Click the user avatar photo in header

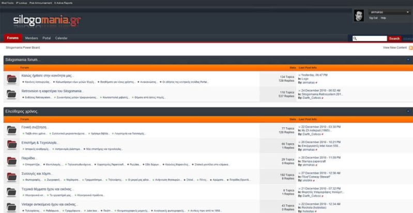(x=359, y=16)
